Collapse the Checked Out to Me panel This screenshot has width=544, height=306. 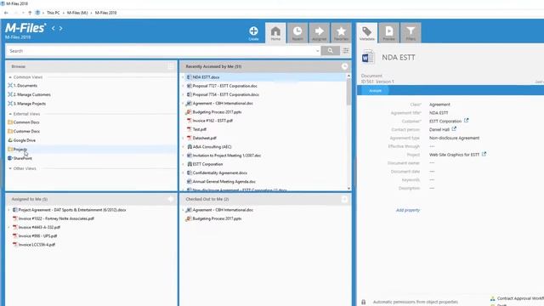tap(344, 199)
